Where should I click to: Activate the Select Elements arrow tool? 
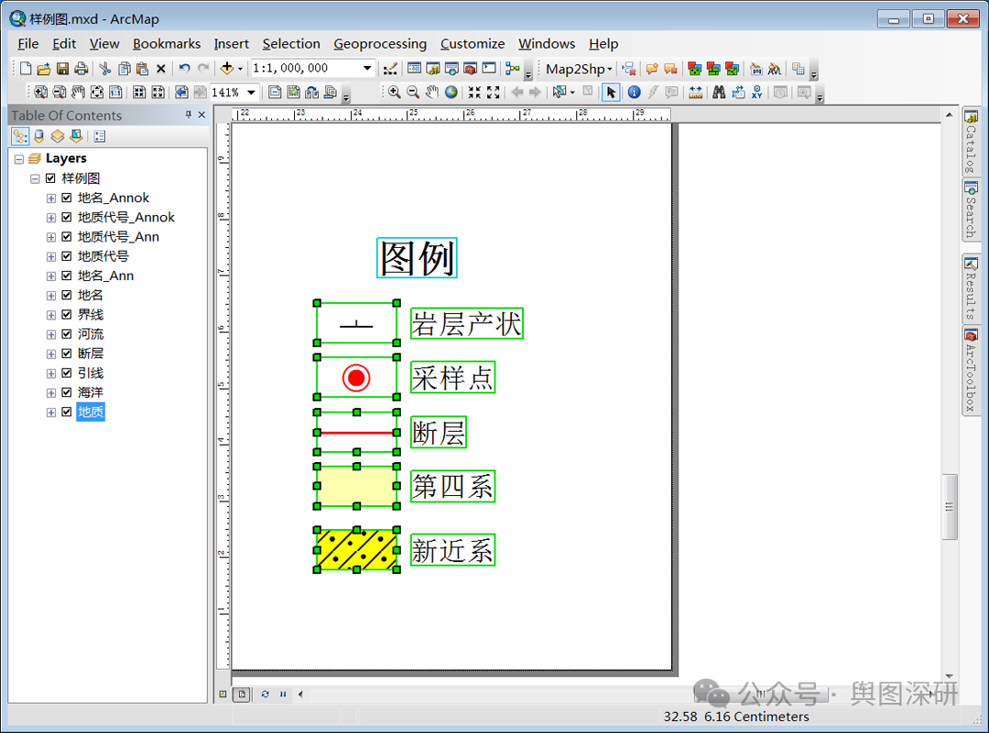(x=611, y=92)
